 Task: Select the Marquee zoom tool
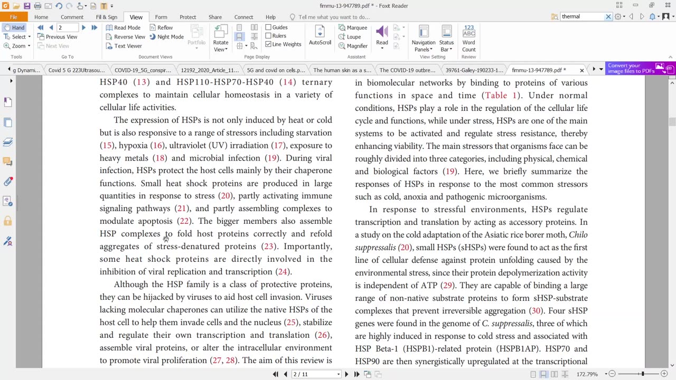tap(352, 27)
